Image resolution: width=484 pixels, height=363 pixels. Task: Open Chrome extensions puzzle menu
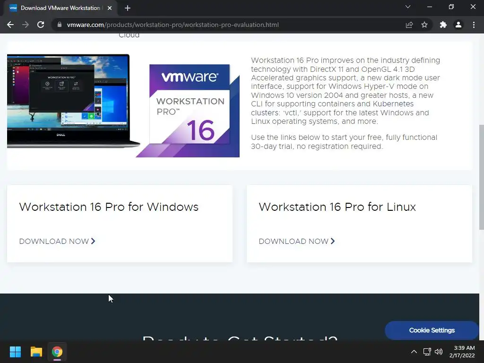click(443, 25)
